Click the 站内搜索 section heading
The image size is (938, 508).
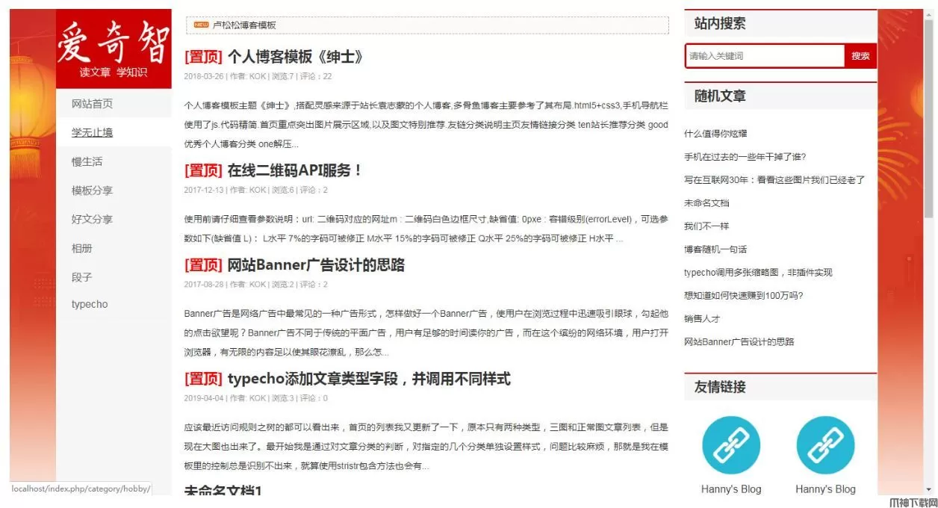pyautogui.click(x=720, y=24)
